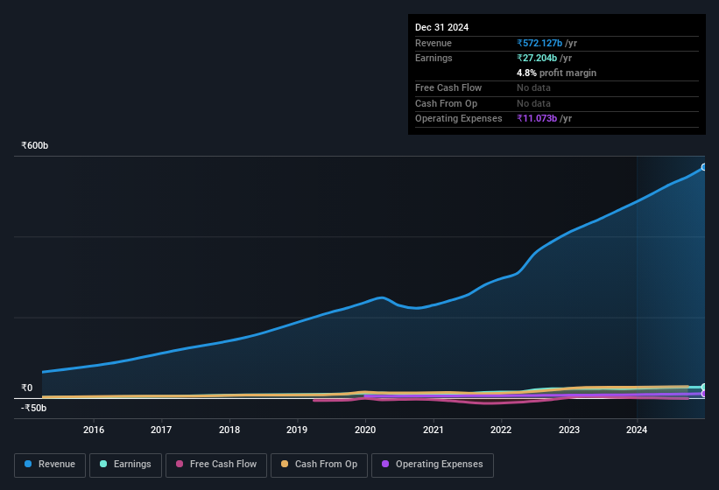Screen dimensions: 719x490
Task: Click the Cash From Op row in tooltip
Action: (557, 103)
